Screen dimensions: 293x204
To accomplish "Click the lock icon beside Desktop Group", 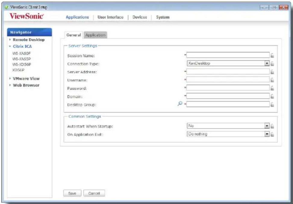I will 272,104.
